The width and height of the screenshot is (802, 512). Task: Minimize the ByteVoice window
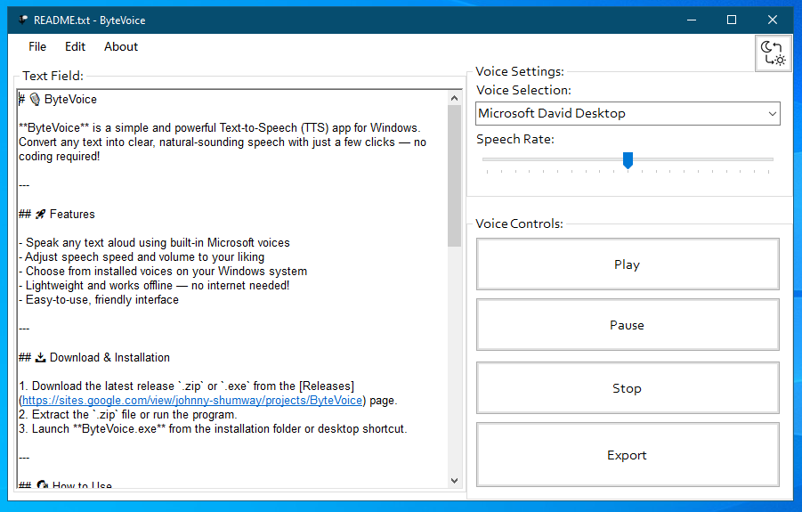pos(692,20)
